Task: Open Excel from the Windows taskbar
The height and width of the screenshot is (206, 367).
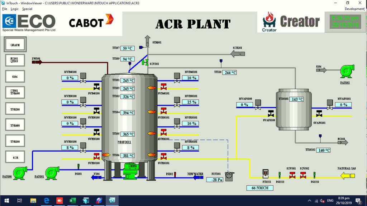Action: 72,201
